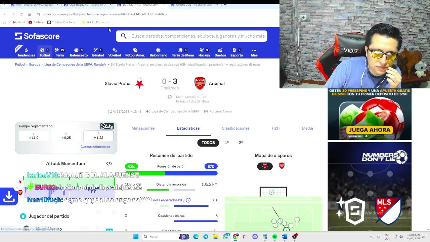This screenshot has height=242, width=430.
Task: Open the YouTube bookmark
Action: [x=36, y=23]
